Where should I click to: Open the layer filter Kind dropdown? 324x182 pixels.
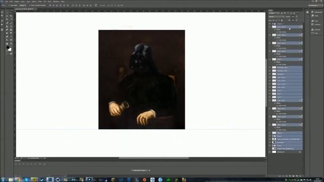[x=274, y=13]
